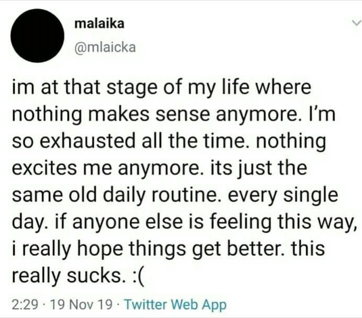The image size is (362, 318).
Task: Click the words "really sucks."
Action: (67, 276)
